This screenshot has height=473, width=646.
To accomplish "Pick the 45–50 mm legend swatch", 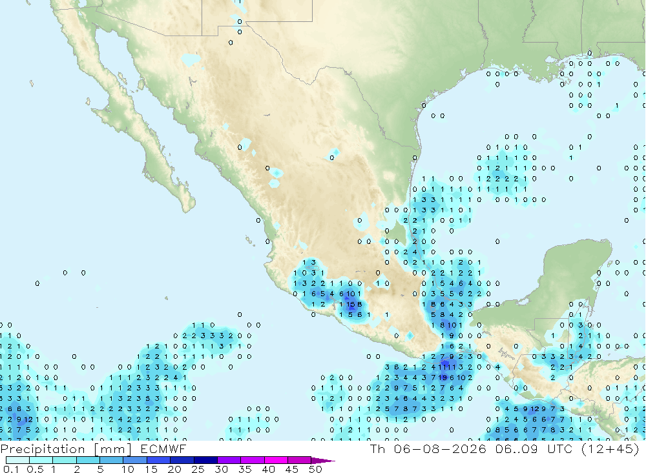I will (300, 460).
